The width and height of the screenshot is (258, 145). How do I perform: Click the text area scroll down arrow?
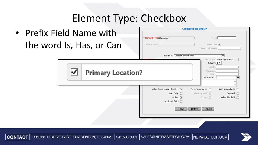[x=235, y=85]
